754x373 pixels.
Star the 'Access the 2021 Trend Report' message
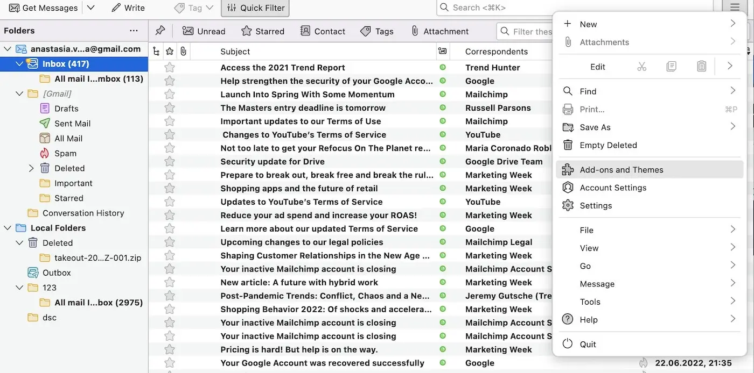pos(170,67)
